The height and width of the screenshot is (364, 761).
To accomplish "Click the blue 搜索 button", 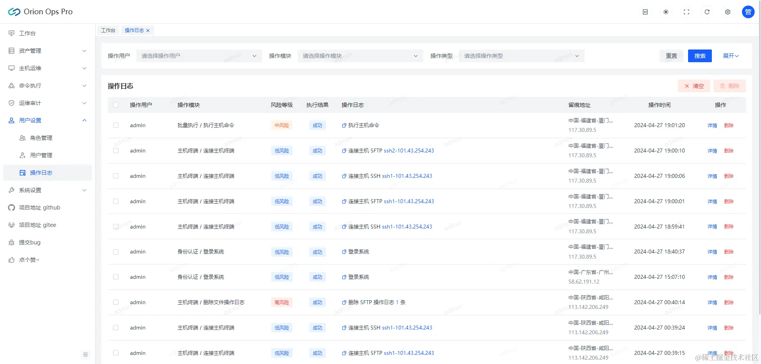I will [x=700, y=56].
